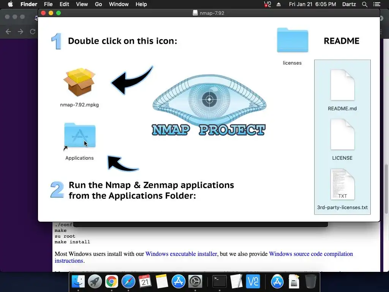Open the Finder menu

coord(29,4)
